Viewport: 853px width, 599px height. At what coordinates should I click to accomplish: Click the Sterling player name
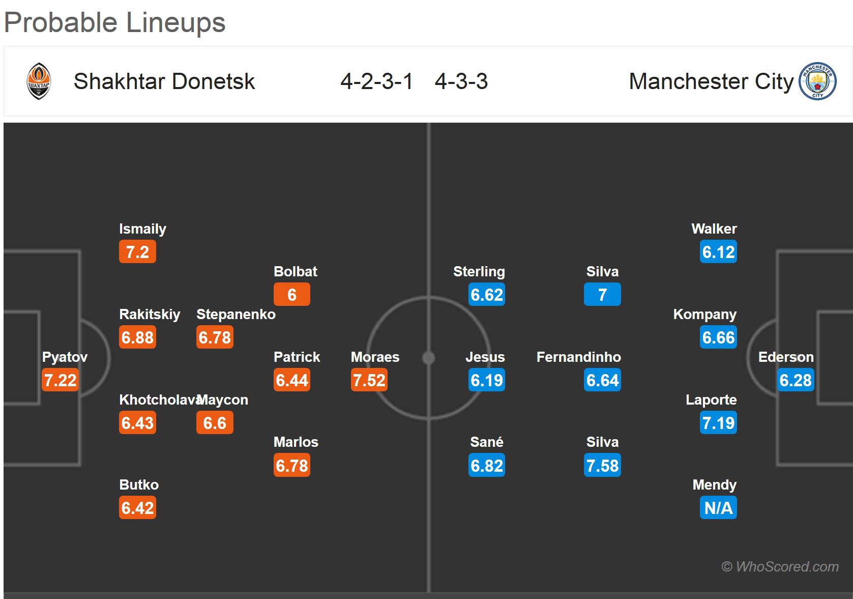[x=479, y=272]
